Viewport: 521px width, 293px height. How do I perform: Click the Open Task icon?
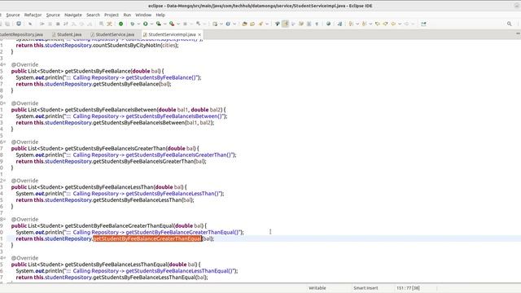pos(252,24)
